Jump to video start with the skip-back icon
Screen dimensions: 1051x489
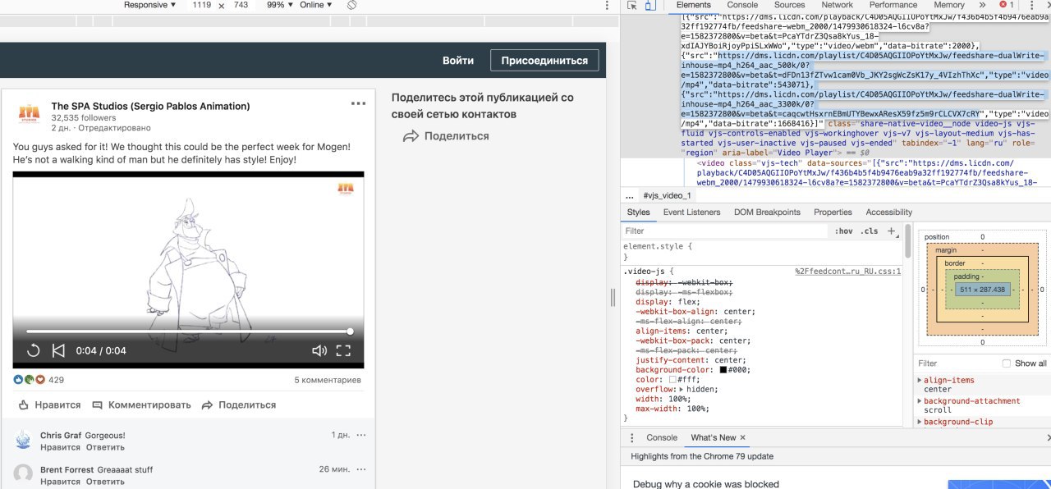(x=58, y=350)
